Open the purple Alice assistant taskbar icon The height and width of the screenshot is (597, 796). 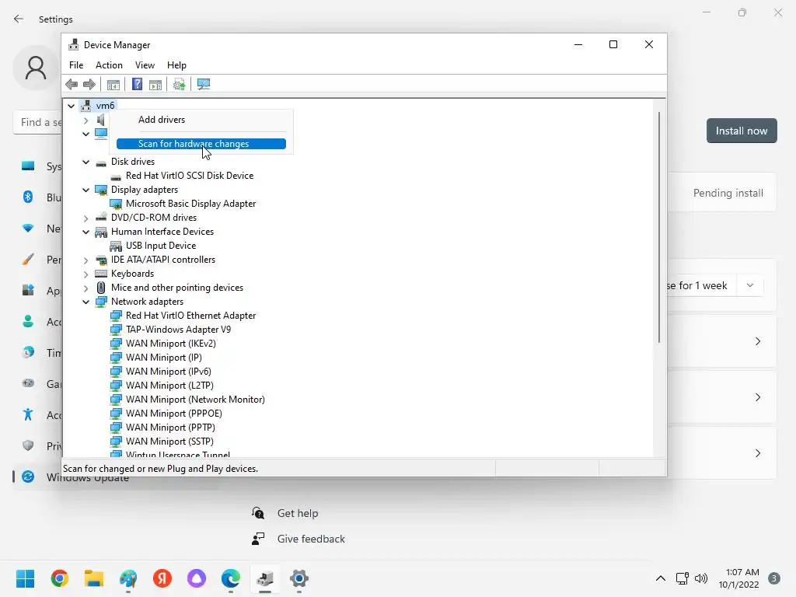click(x=197, y=578)
